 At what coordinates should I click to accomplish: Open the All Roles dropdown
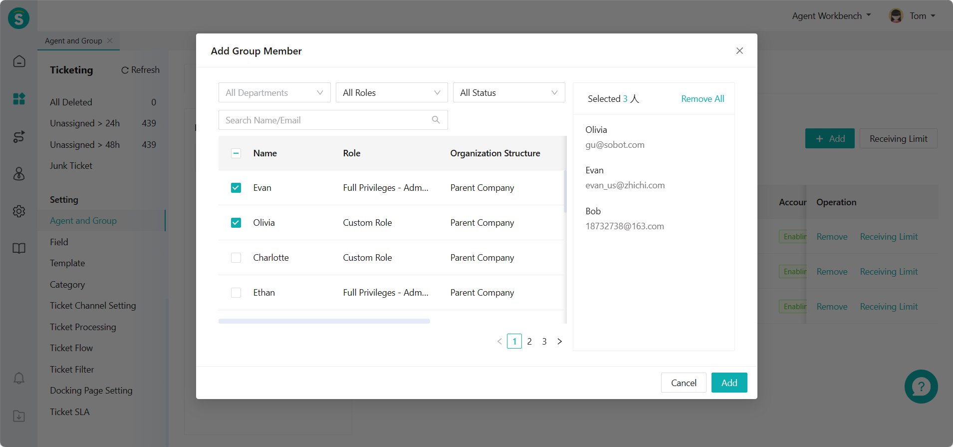point(392,92)
